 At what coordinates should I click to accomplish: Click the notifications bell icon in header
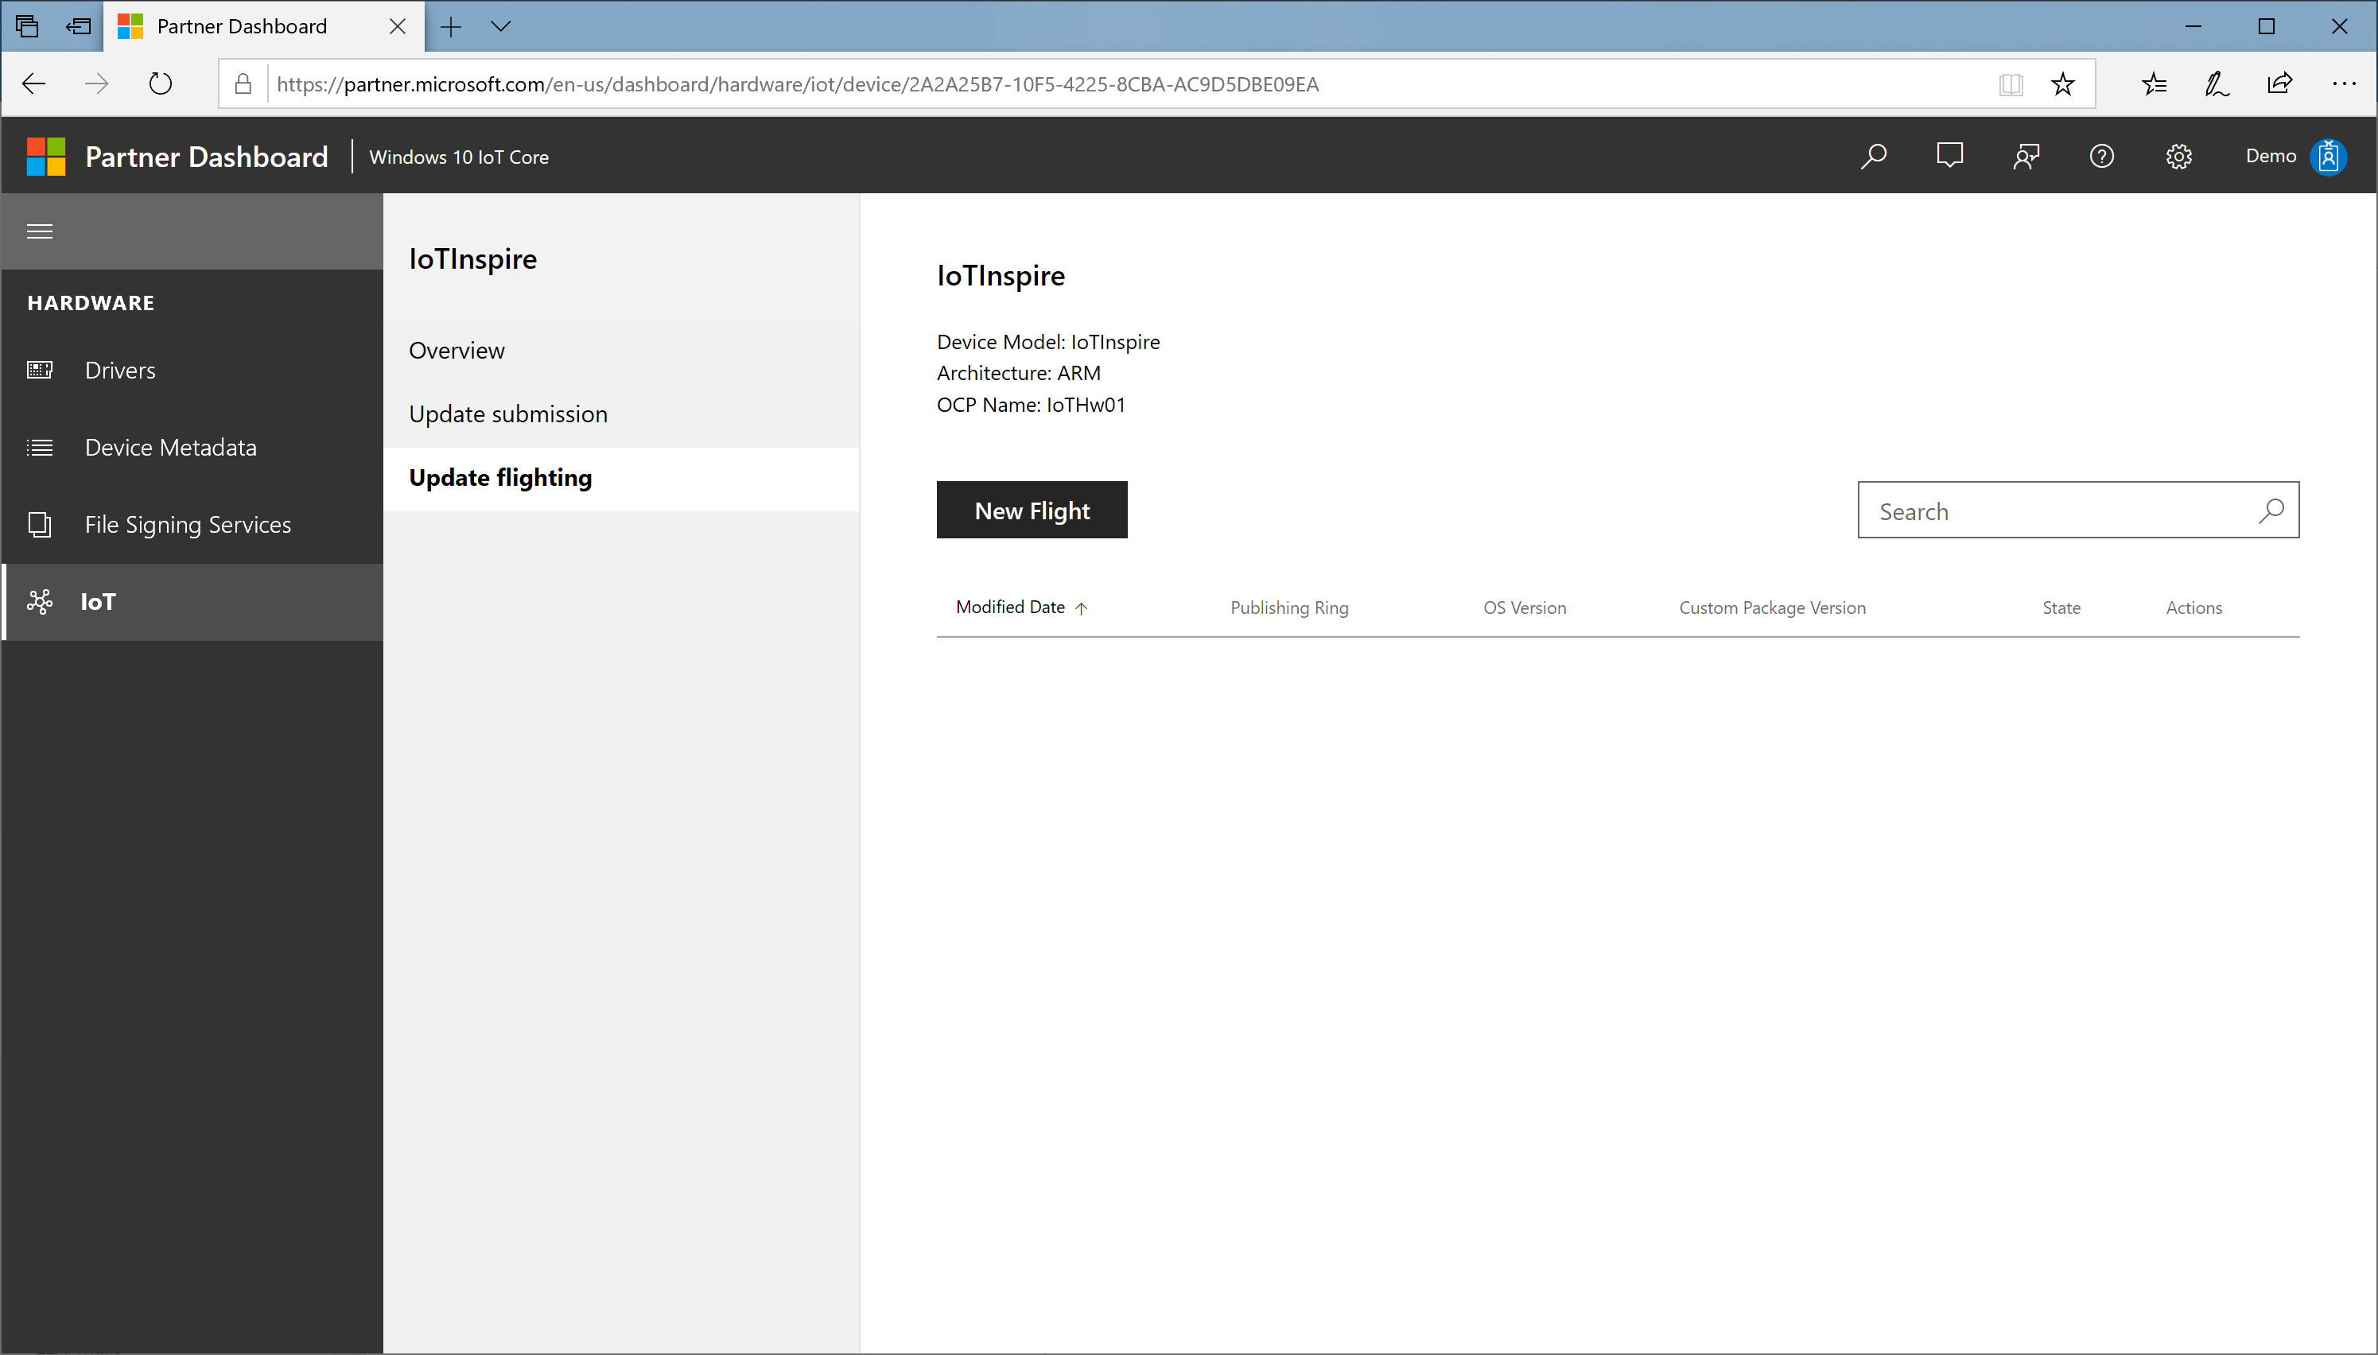click(x=1950, y=155)
